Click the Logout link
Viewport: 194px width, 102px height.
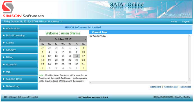pos(186,22)
